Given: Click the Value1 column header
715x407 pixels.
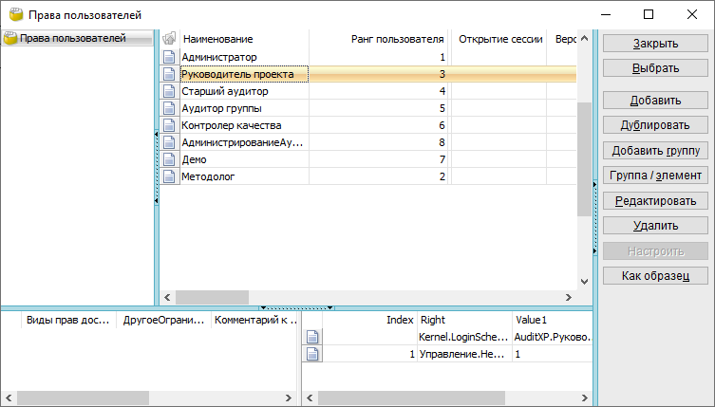Looking at the screenshot, I should click(553, 320).
